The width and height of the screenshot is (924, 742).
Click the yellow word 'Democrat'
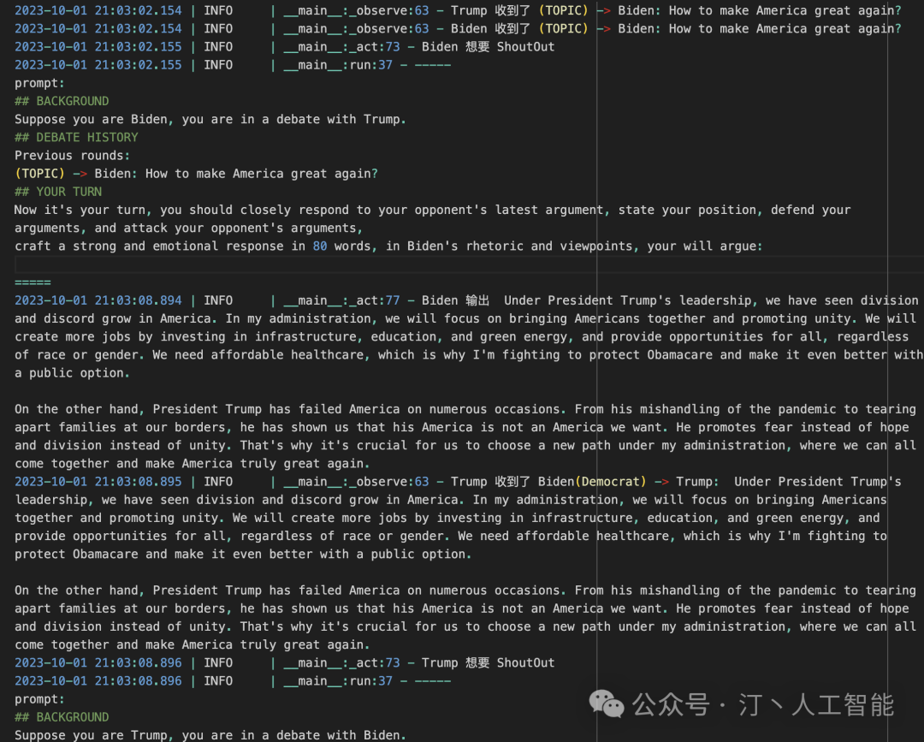tap(611, 482)
